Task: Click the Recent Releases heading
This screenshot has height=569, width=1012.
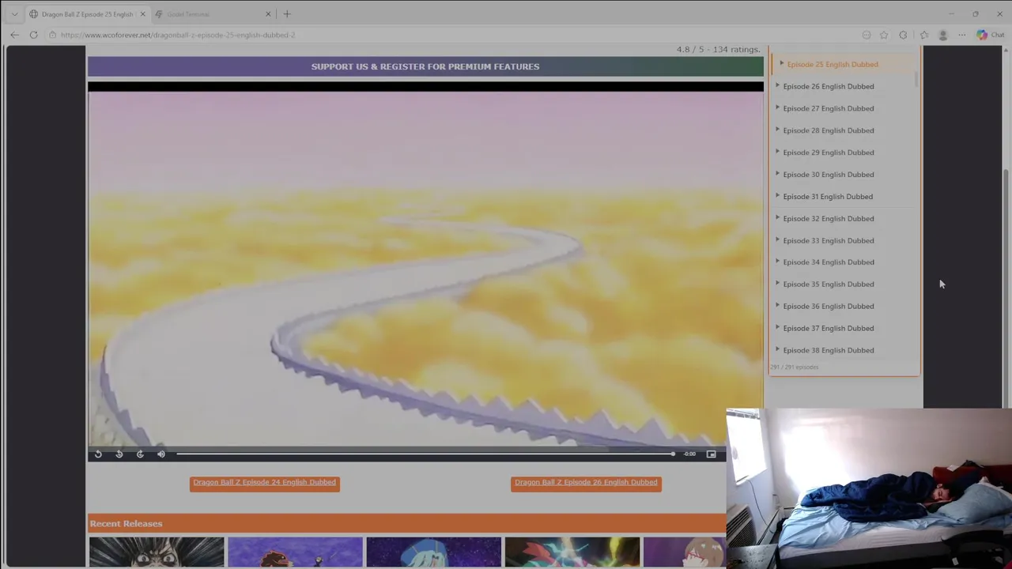Action: 126,523
